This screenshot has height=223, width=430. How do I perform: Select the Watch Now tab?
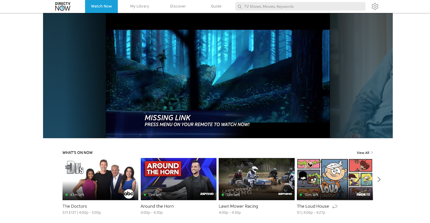pyautogui.click(x=101, y=6)
